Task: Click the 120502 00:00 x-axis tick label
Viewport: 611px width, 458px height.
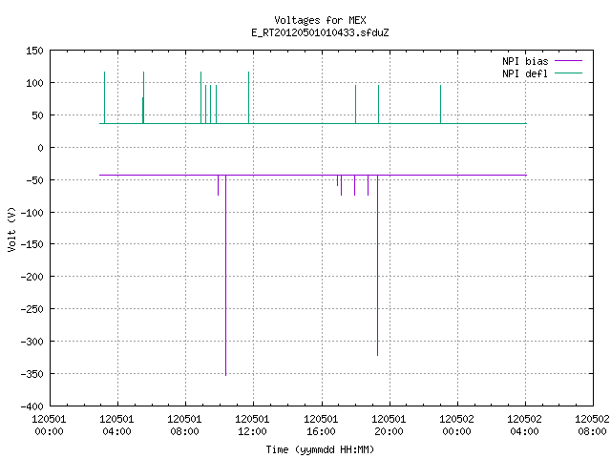Action: tap(456, 426)
